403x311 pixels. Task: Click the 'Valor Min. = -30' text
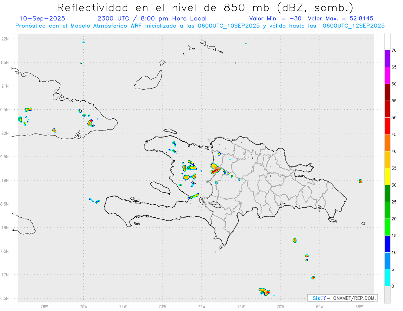[x=275, y=18]
